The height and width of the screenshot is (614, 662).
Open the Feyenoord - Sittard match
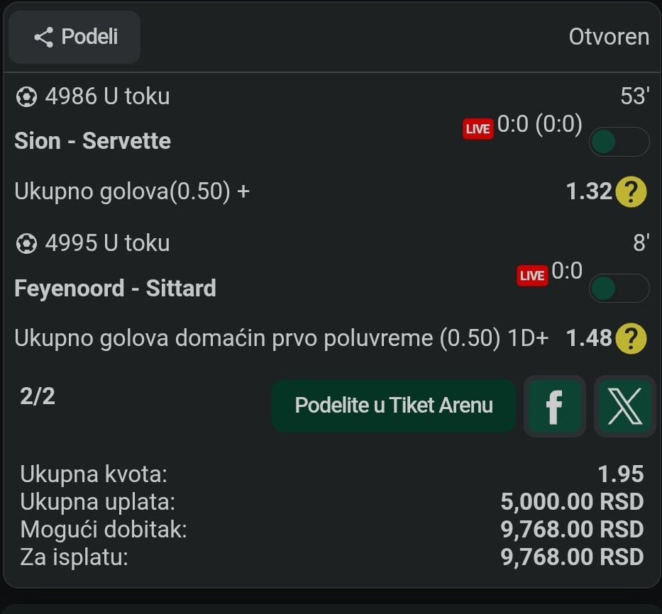[115, 289]
